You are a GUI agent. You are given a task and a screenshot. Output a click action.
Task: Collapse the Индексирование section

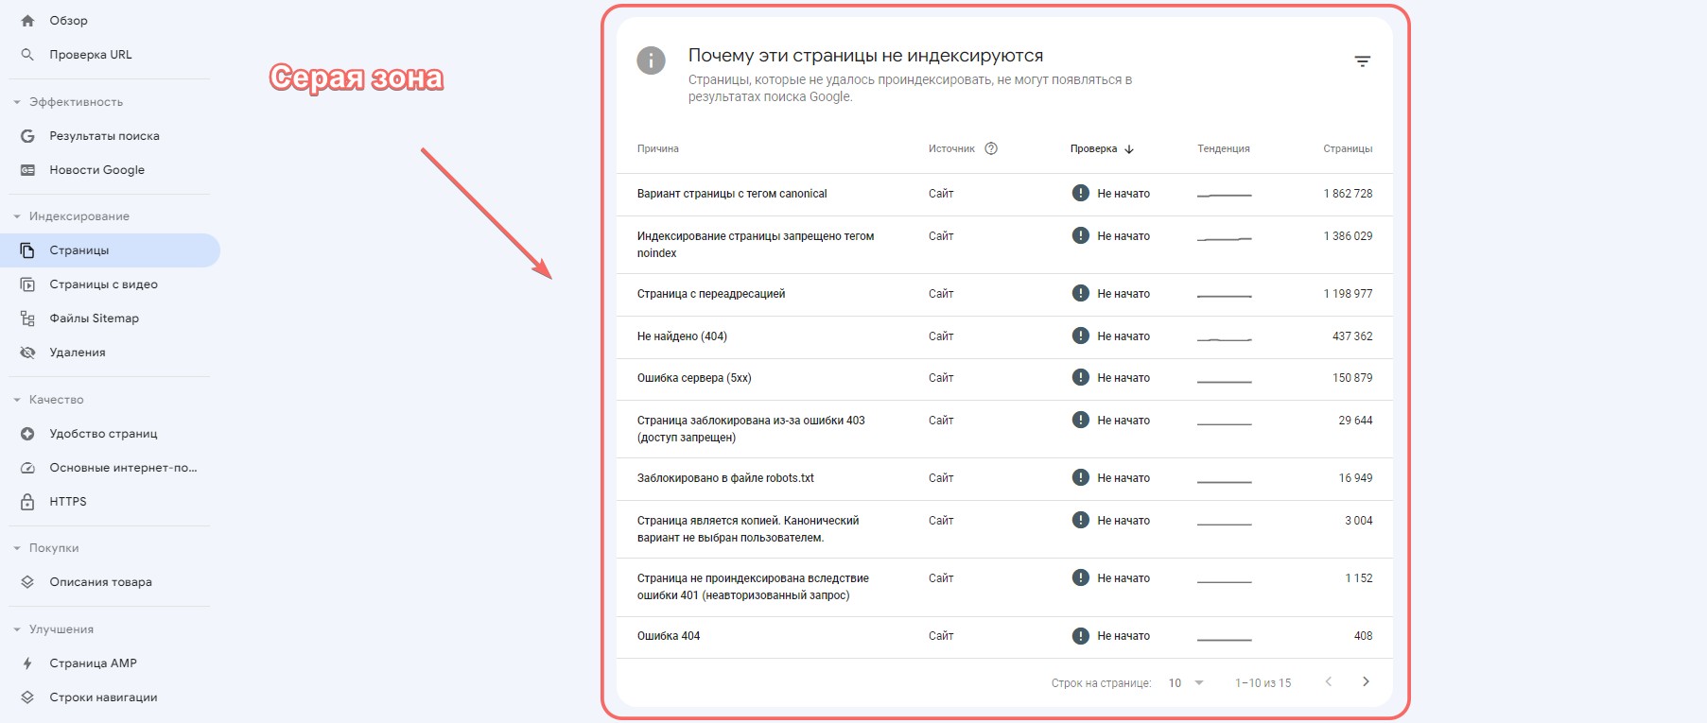coord(17,216)
